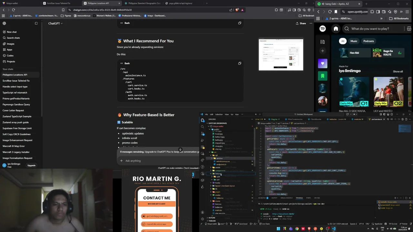Open Paymongo Sandbox Query chat
This screenshot has height=232, width=413.
tap(16, 104)
